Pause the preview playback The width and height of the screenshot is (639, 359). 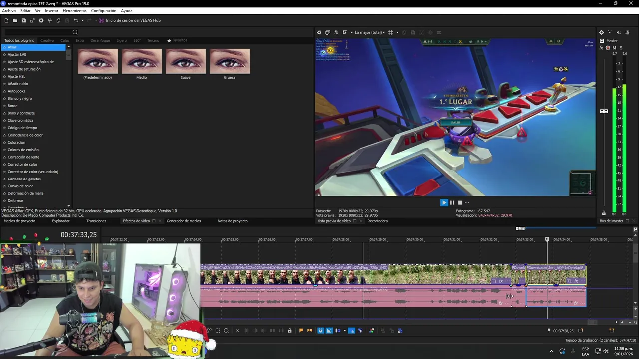pos(452,202)
